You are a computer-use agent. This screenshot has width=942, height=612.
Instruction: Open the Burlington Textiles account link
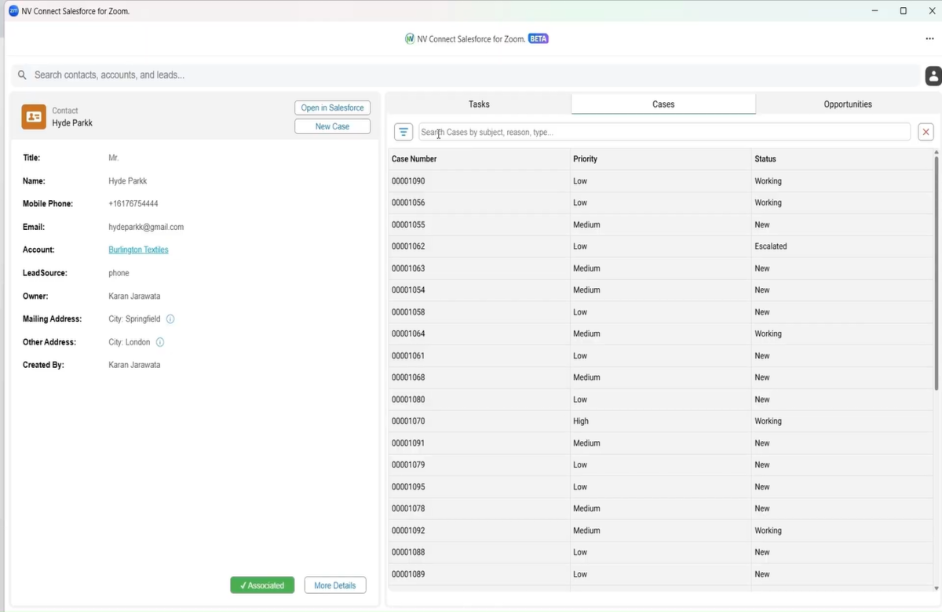pos(138,250)
